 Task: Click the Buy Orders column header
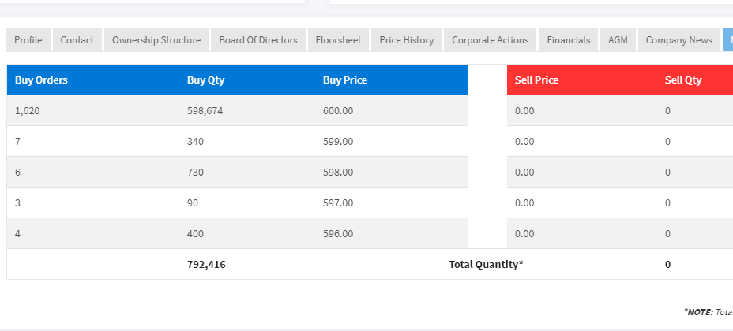[x=41, y=80]
